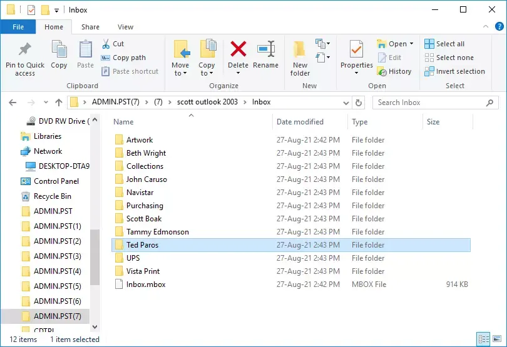Switch to Large icons view in status bar

tap(498, 339)
